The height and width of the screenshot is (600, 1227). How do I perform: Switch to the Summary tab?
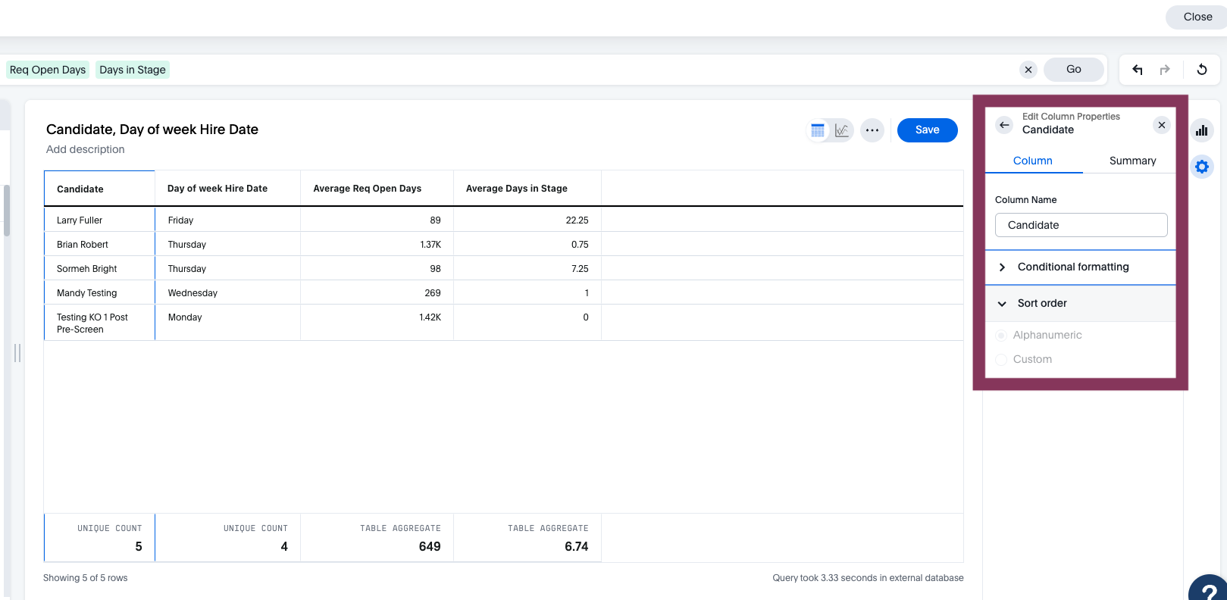pos(1132,161)
